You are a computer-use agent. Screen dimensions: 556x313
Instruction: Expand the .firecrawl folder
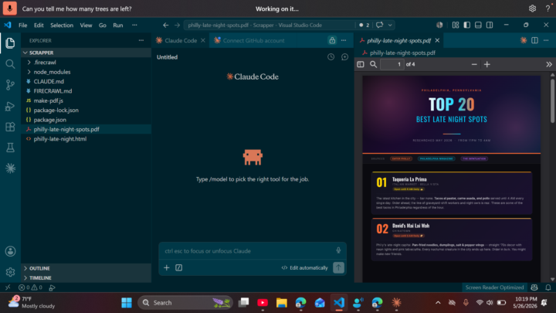45,62
